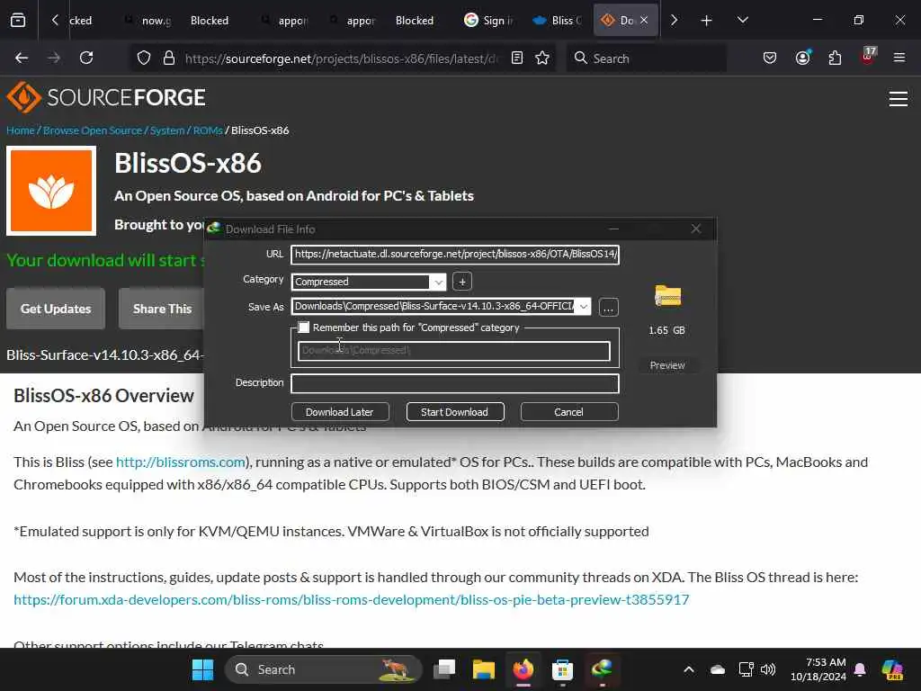Click the Share This button

pos(162,309)
